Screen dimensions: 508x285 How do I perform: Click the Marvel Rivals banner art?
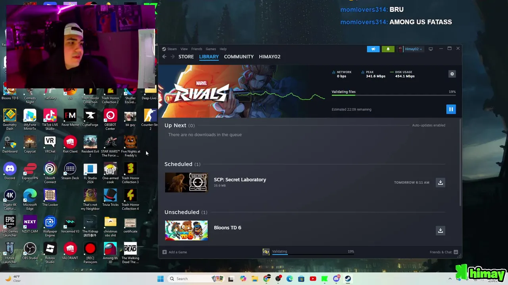pos(241,91)
